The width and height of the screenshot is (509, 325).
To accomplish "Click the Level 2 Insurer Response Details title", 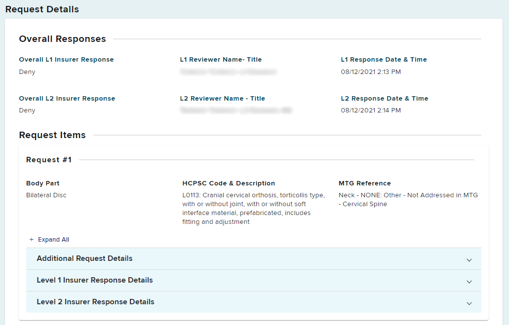I will tap(95, 302).
